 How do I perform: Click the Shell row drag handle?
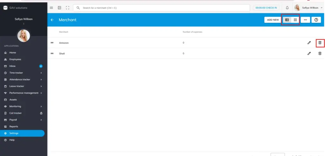[52, 53]
